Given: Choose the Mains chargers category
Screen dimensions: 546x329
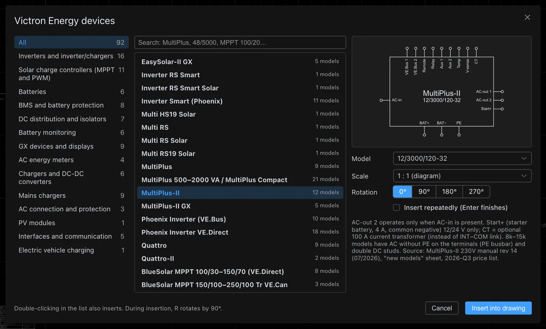Looking at the screenshot, I should pyautogui.click(x=71, y=196).
